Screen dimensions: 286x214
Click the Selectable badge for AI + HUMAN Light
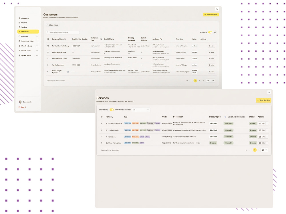(228, 130)
